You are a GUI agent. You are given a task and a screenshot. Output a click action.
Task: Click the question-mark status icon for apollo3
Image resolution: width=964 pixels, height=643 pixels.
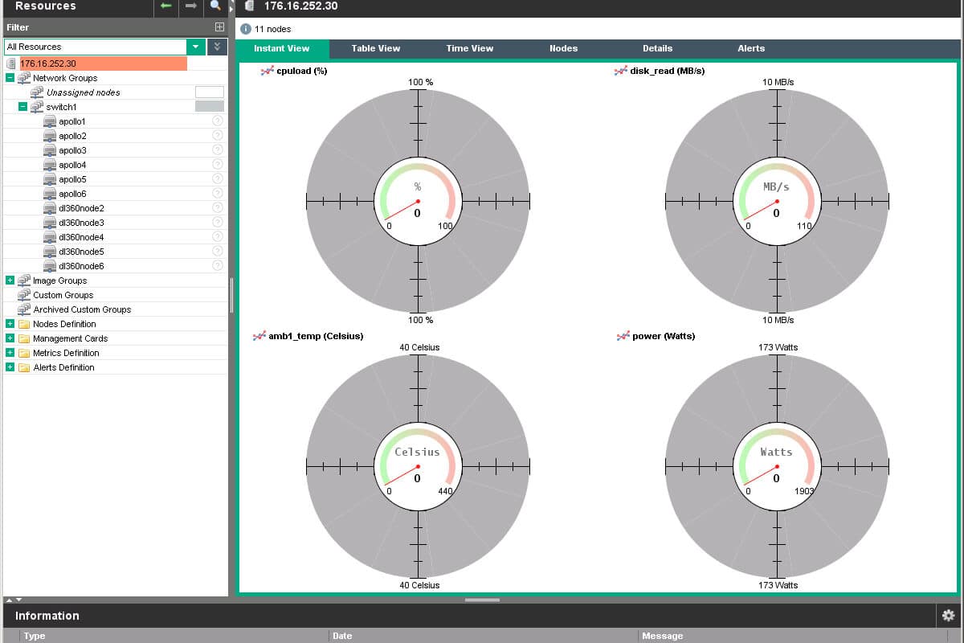click(217, 149)
